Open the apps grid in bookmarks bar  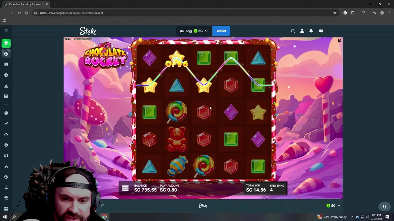[4, 21]
